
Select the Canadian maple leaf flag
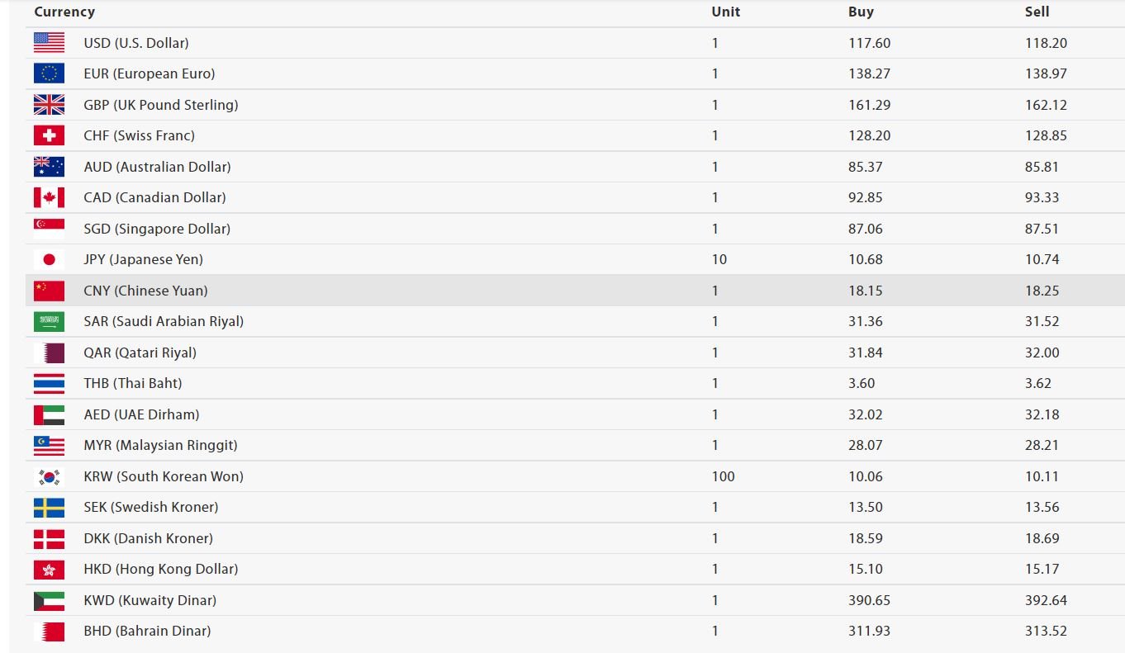[x=49, y=197]
